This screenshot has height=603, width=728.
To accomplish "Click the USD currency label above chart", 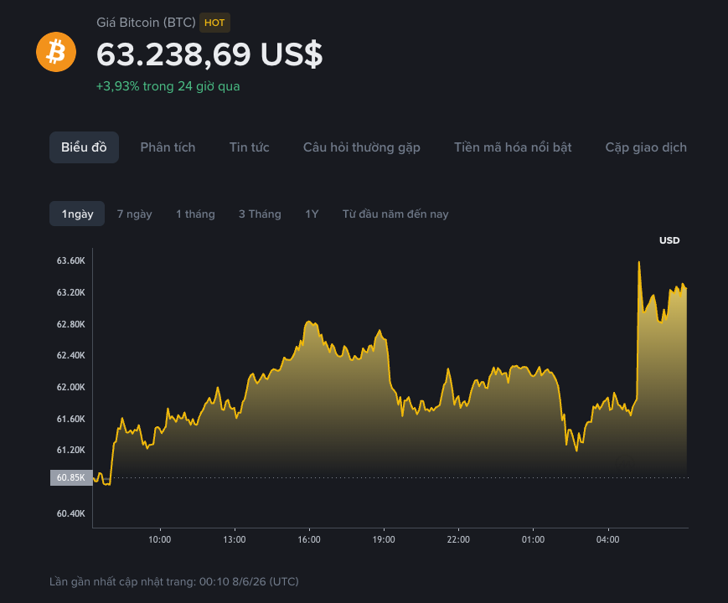I will 669,240.
